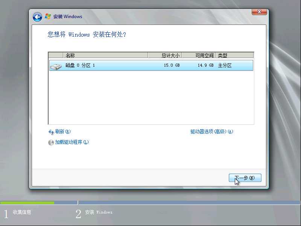
Task: Select the 磁盘 0 分区 1 row name
Action: point(80,65)
